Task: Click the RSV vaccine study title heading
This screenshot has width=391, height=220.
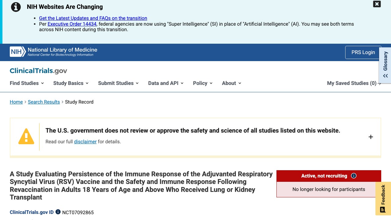Action: pos(141,185)
